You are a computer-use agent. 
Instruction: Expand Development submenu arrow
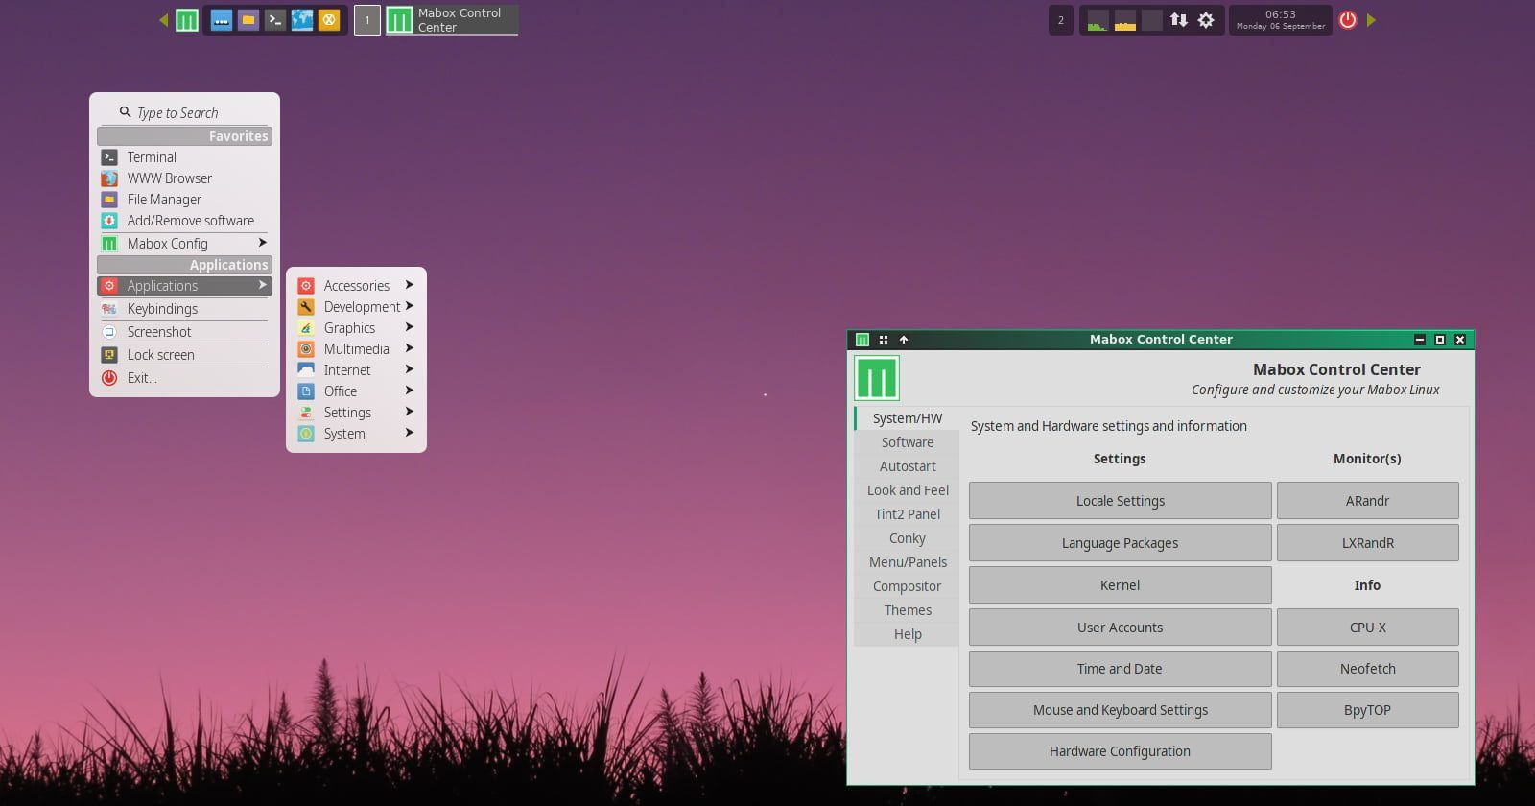click(410, 306)
